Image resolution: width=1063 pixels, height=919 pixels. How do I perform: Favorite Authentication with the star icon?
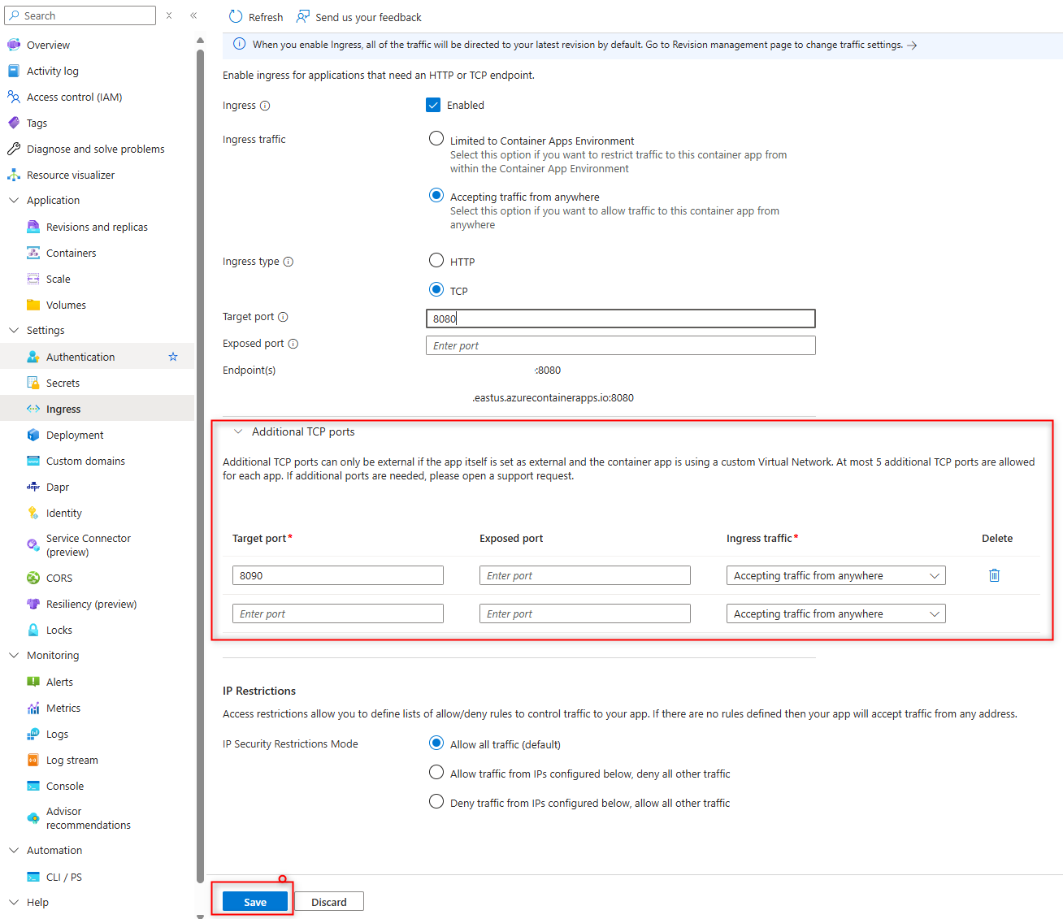tap(173, 357)
